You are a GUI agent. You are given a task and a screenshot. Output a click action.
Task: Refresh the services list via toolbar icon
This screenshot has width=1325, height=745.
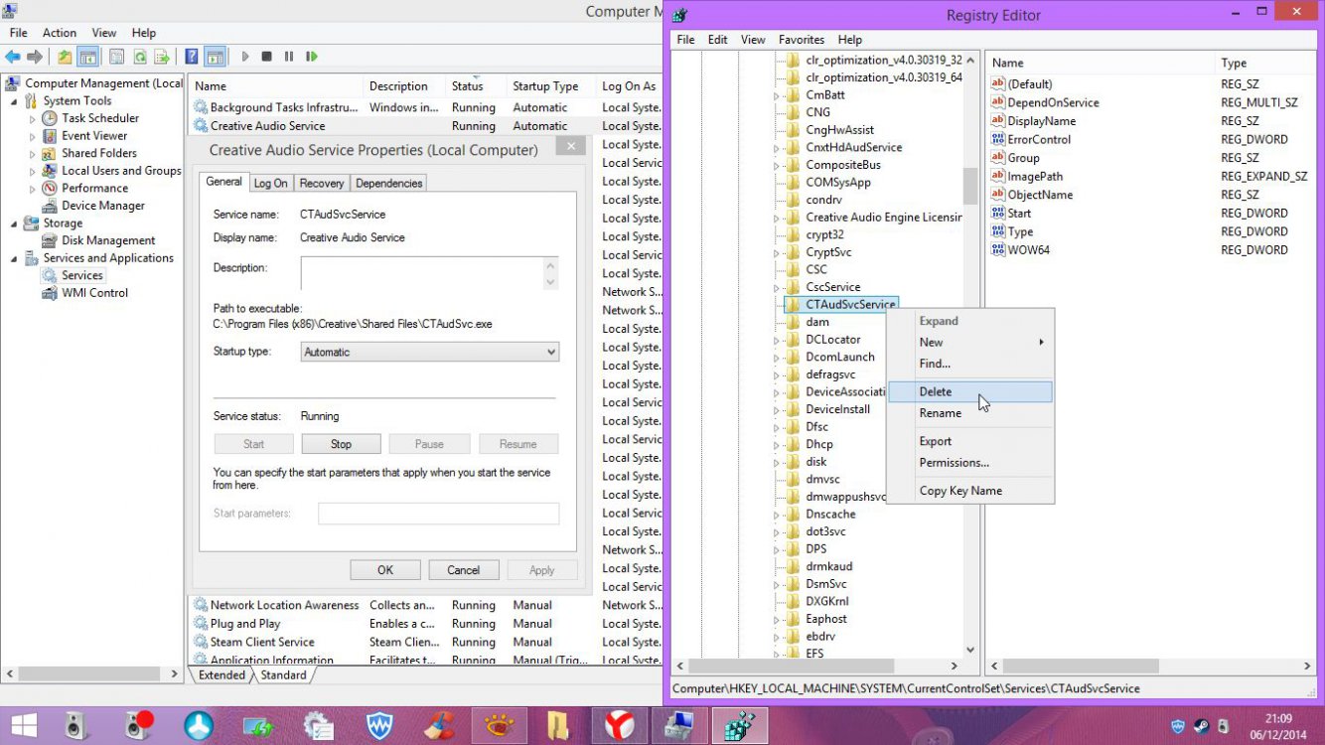point(139,57)
